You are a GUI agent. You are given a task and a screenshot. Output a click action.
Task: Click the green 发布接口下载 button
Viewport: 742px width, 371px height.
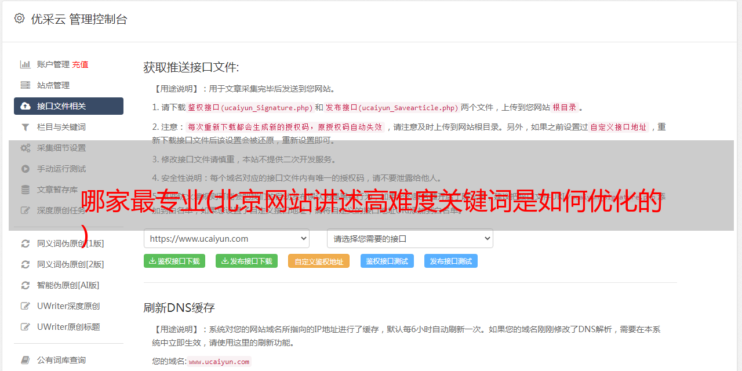pyautogui.click(x=247, y=261)
